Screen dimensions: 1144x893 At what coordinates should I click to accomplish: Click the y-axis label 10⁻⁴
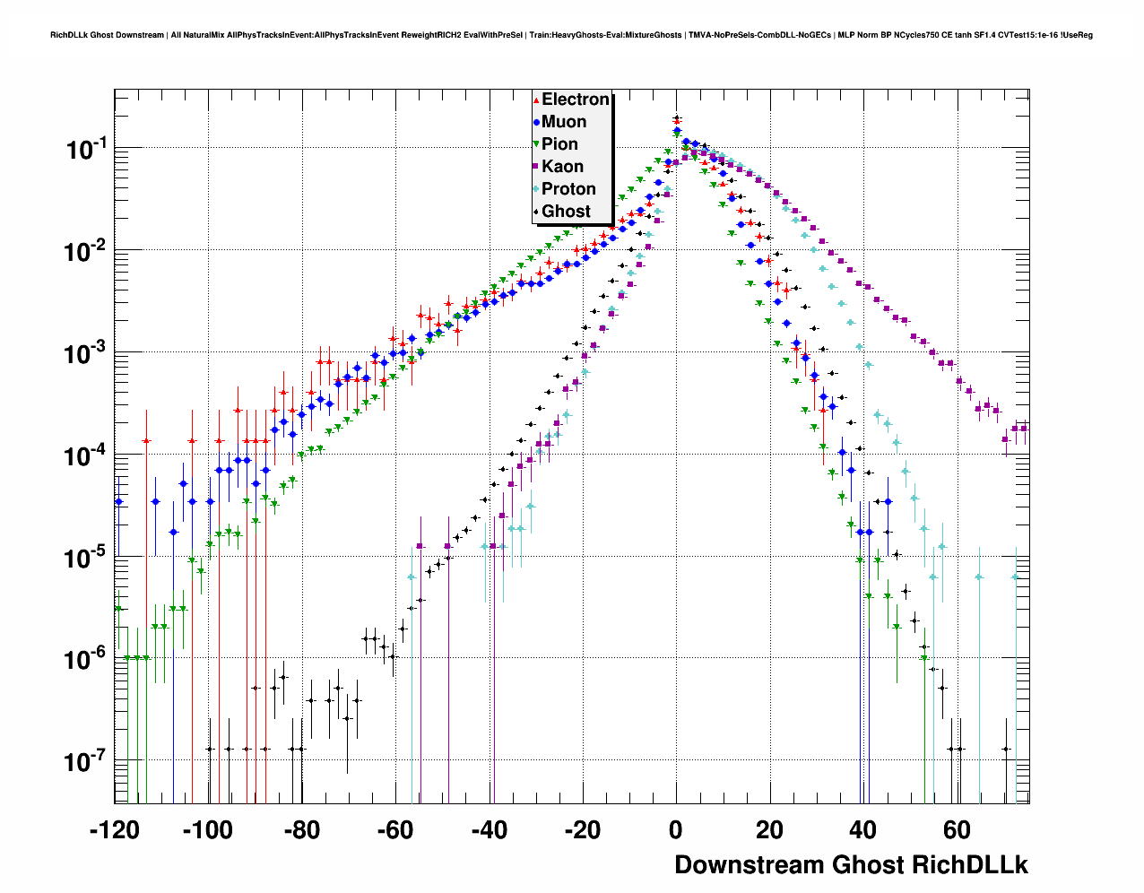(x=87, y=456)
